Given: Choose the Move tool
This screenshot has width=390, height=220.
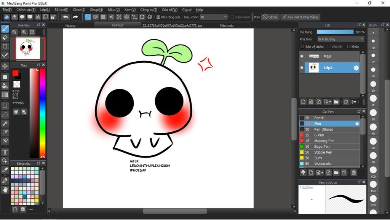Looking at the screenshot, I should click(x=5, y=66).
